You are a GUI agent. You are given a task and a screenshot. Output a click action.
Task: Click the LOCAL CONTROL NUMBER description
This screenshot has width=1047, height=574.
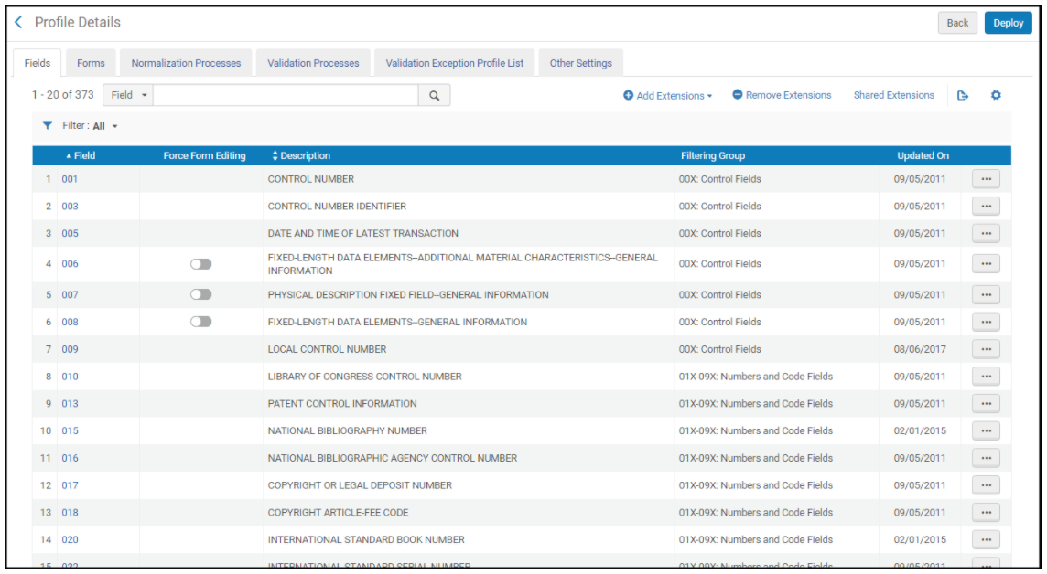pos(328,349)
